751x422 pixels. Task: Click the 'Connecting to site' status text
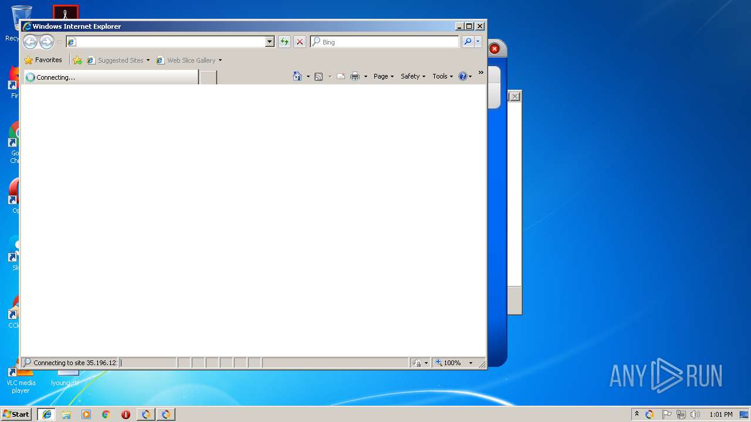tap(75, 363)
